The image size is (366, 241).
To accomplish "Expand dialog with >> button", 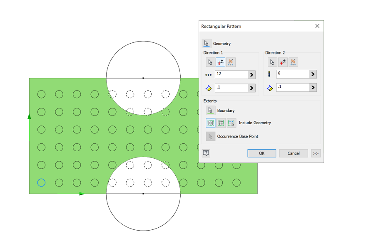I will [x=316, y=153].
